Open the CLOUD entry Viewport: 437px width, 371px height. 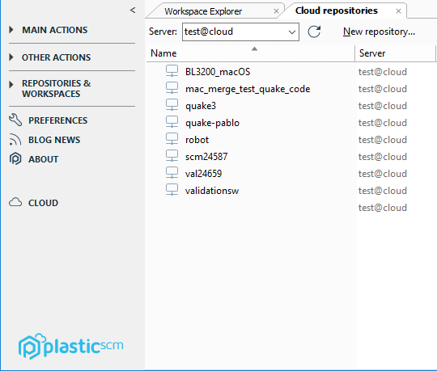pos(43,203)
